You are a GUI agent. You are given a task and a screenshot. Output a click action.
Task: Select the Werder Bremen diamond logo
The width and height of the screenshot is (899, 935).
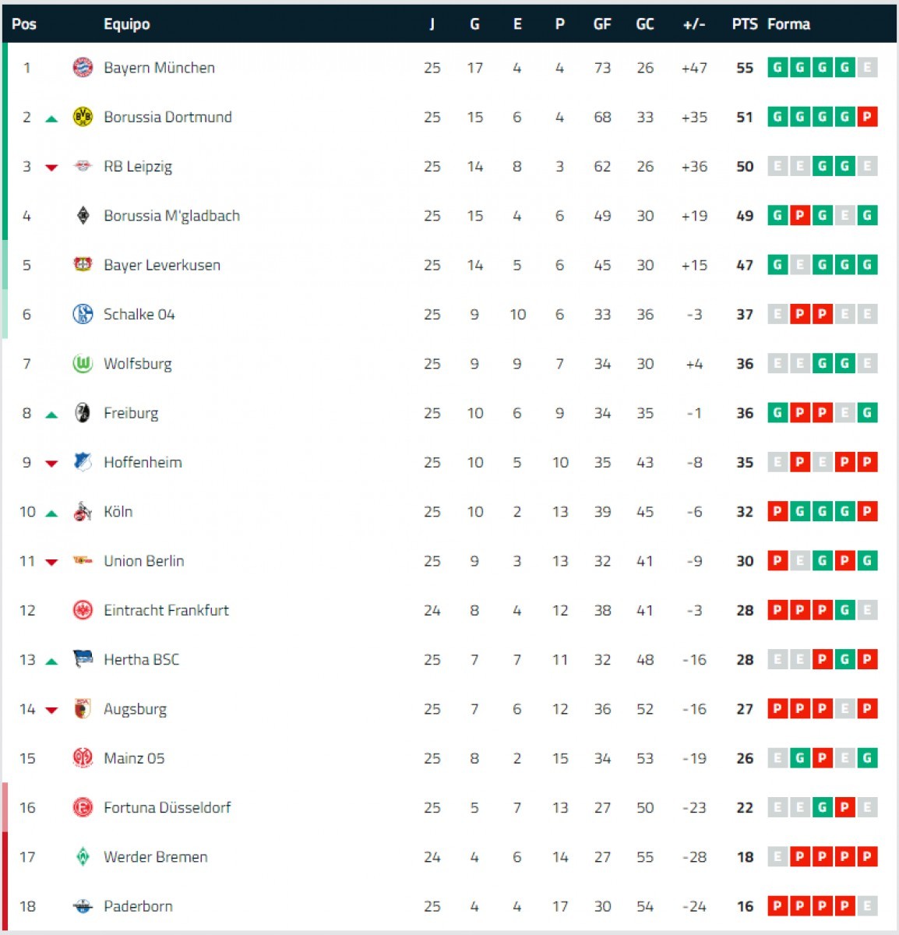point(83,857)
